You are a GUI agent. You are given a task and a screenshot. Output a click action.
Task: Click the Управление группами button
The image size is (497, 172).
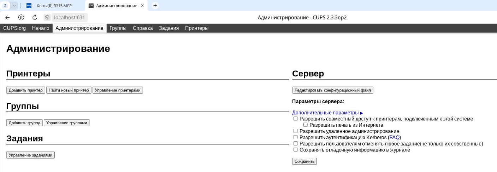[67, 123]
